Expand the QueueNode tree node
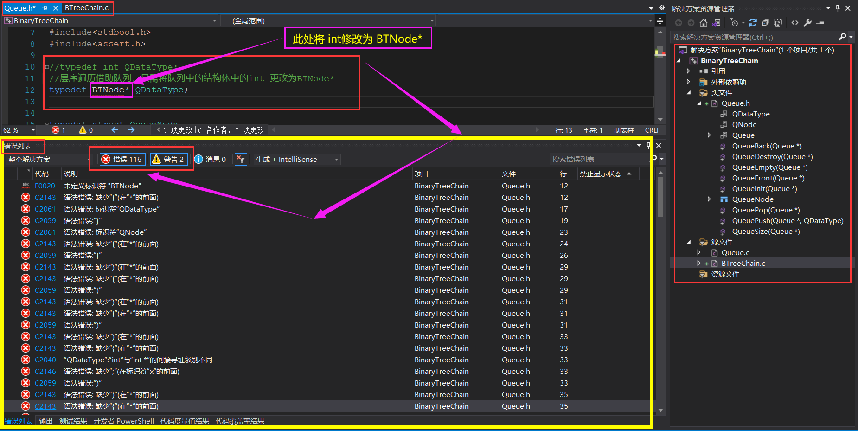The image size is (858, 431). [x=709, y=199]
